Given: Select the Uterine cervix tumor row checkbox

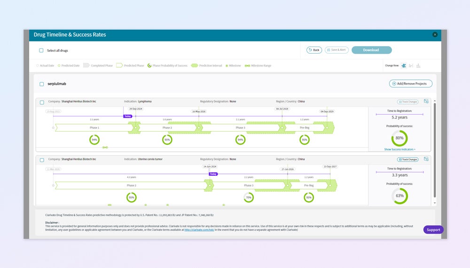Looking at the screenshot, I should pos(42,160).
